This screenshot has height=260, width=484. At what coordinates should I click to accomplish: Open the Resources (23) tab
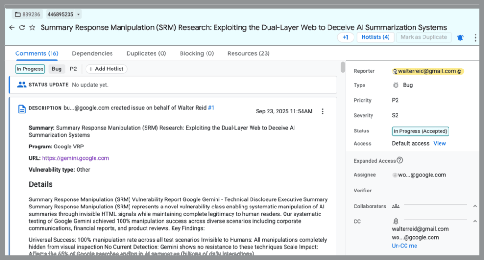point(248,53)
